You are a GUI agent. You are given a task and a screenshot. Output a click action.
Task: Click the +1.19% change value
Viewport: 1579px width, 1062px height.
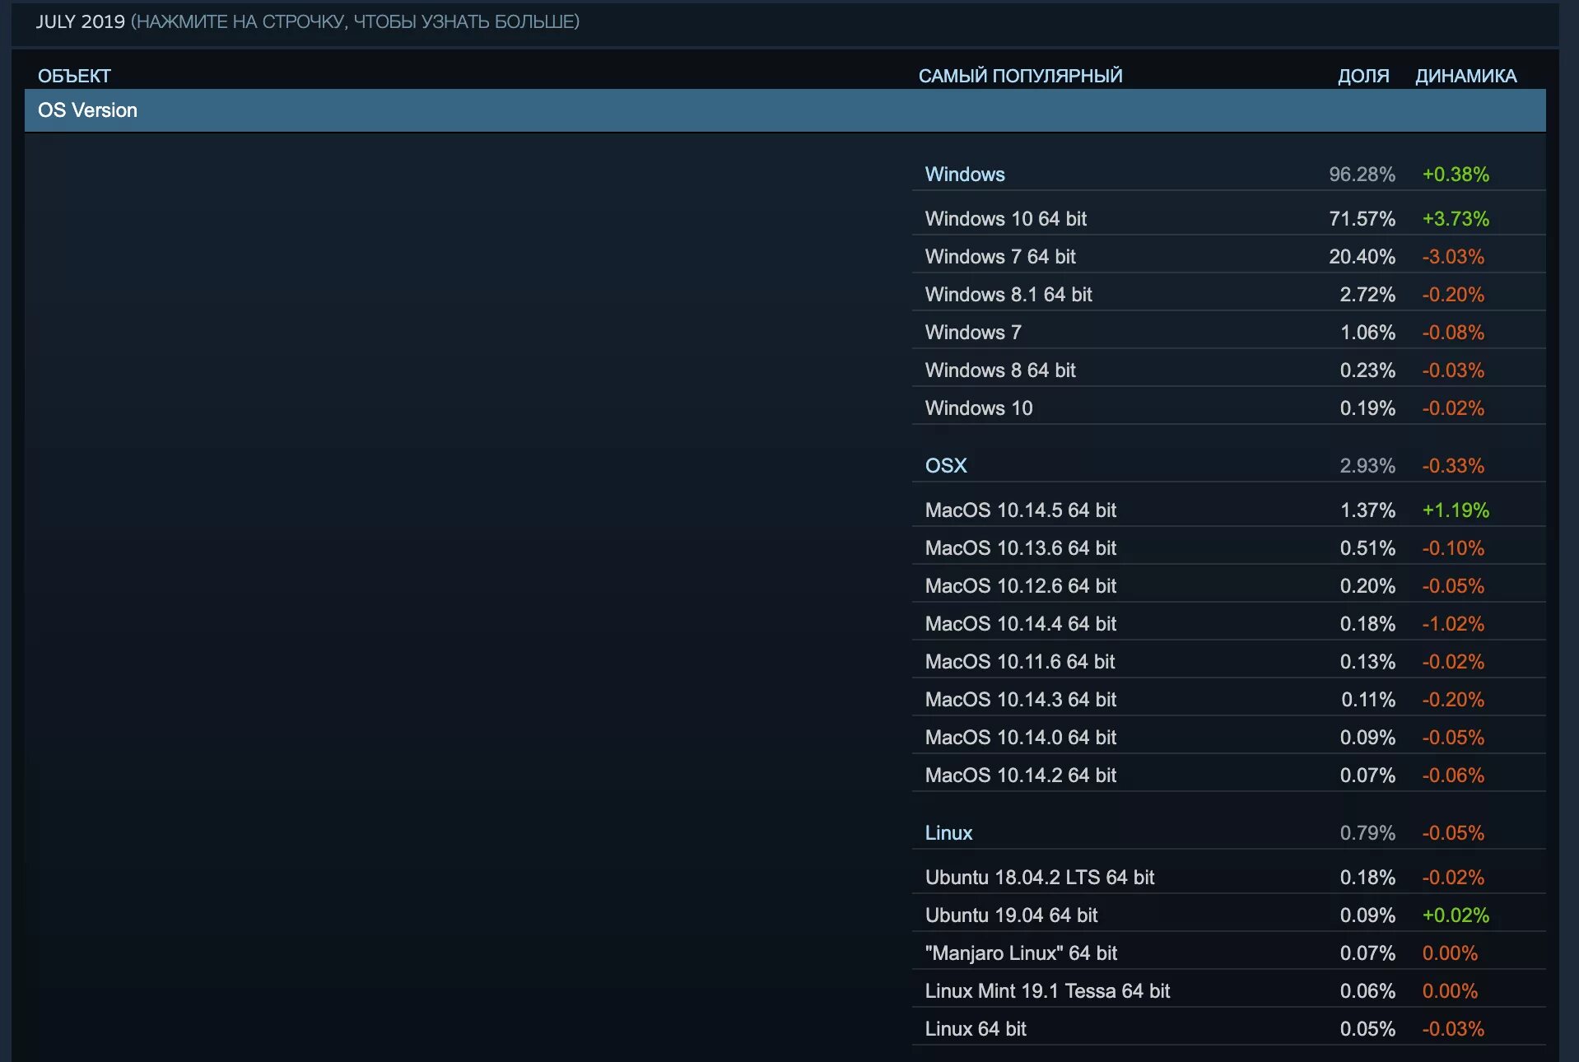[x=1456, y=510]
